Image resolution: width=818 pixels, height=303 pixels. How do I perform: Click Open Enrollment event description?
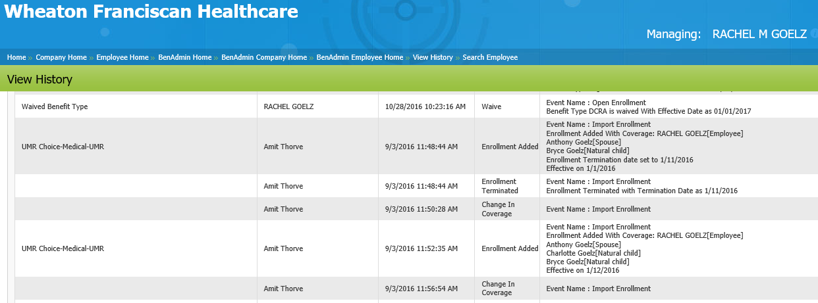596,103
